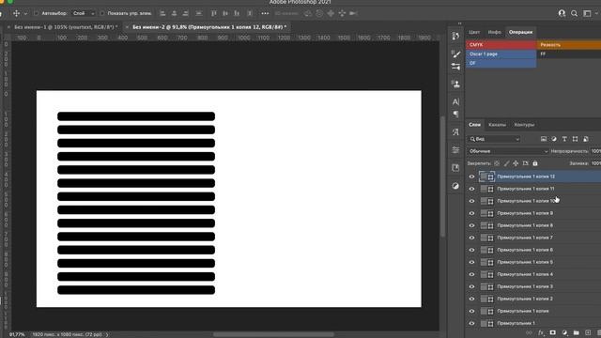Filter layers by type layers icon

pyautogui.click(x=564, y=139)
